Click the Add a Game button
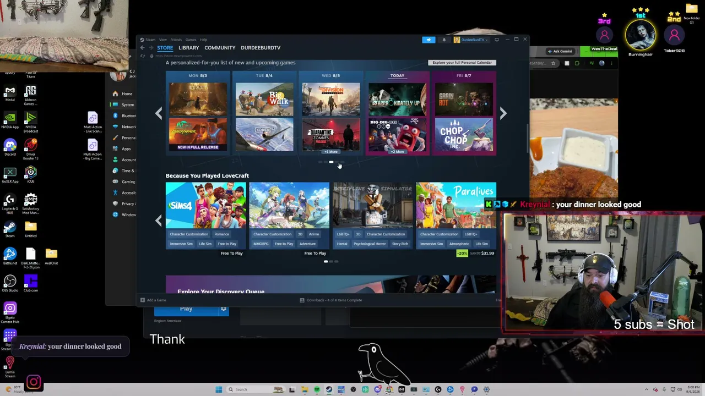Image resolution: width=705 pixels, height=396 pixels. [153, 300]
